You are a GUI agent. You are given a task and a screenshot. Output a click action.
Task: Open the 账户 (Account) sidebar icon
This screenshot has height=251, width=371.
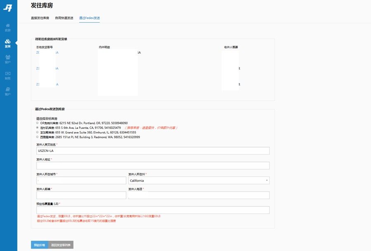click(x=8, y=91)
